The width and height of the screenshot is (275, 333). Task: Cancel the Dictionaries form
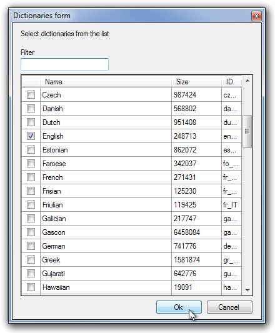229,307
